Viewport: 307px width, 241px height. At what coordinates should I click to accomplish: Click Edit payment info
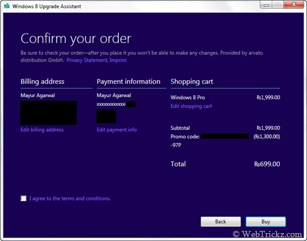click(117, 130)
